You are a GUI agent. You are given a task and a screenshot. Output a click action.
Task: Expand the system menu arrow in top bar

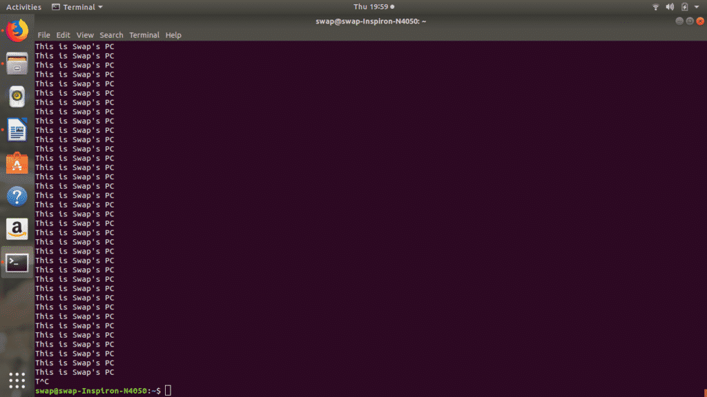click(x=697, y=7)
